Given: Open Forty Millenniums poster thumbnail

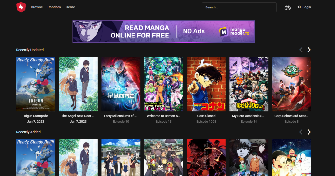Looking at the screenshot, I should click(121, 84).
